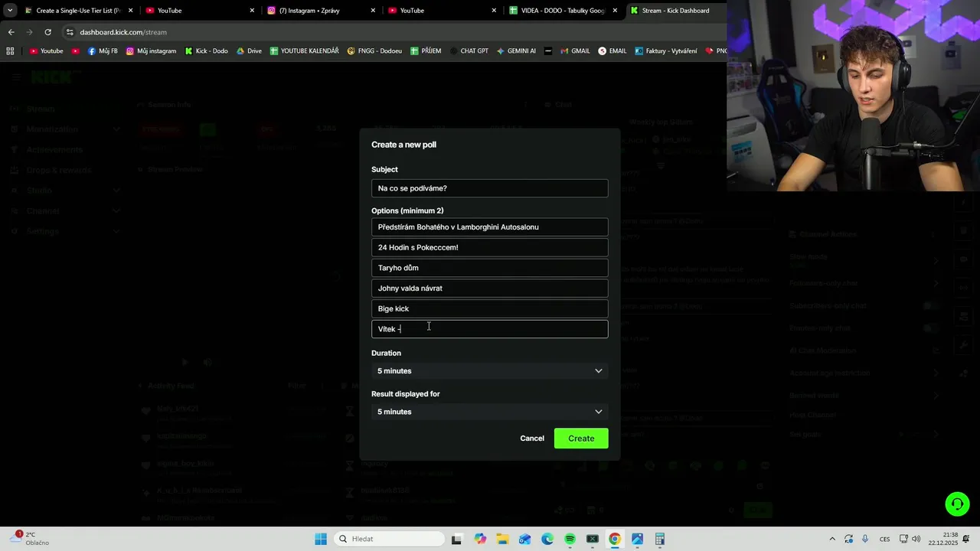Open the Chrome apps grid shortcut
The image size is (980, 551).
click(10, 51)
